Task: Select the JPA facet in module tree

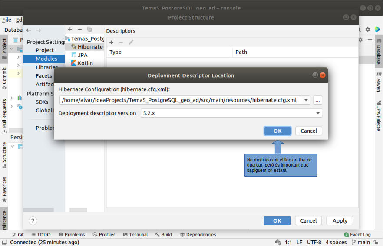Action: (x=79, y=55)
